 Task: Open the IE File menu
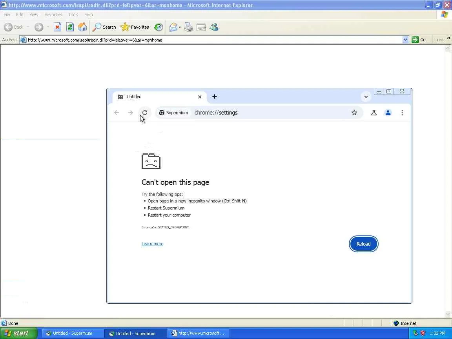point(7,15)
